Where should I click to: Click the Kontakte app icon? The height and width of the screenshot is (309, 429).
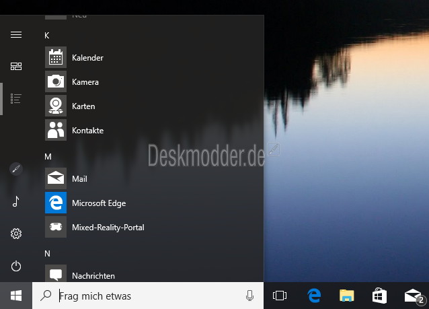pos(56,130)
